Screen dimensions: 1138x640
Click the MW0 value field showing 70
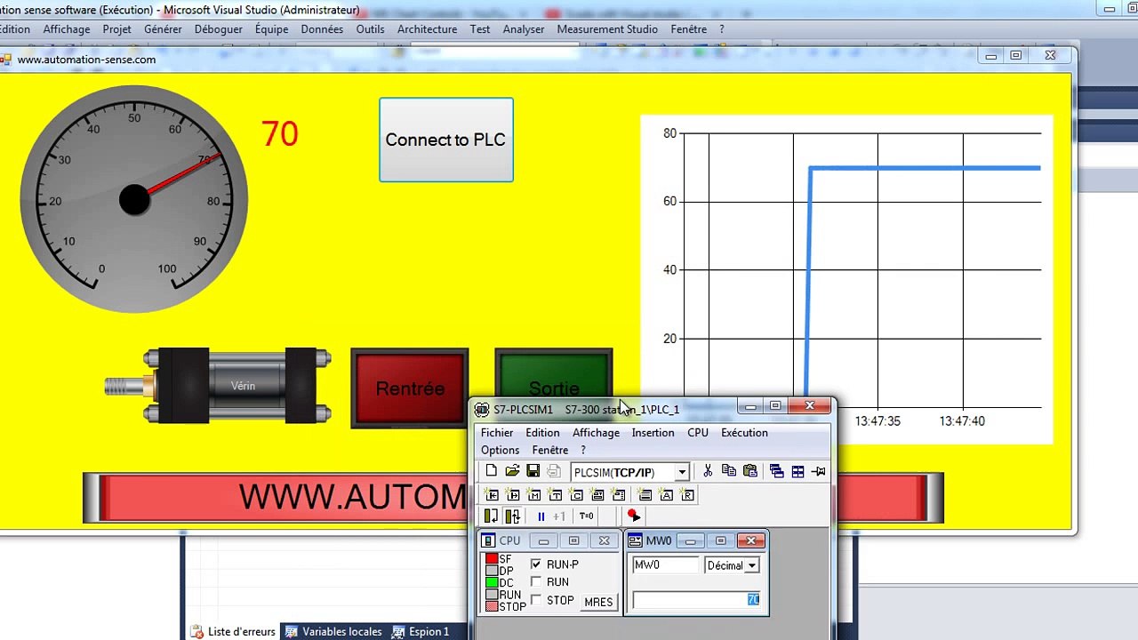(x=696, y=600)
